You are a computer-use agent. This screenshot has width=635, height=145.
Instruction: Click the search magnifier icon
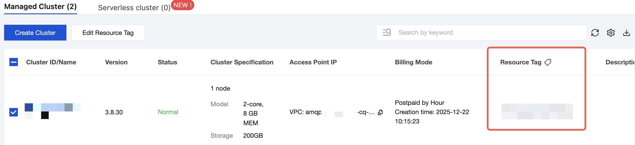coord(387,32)
